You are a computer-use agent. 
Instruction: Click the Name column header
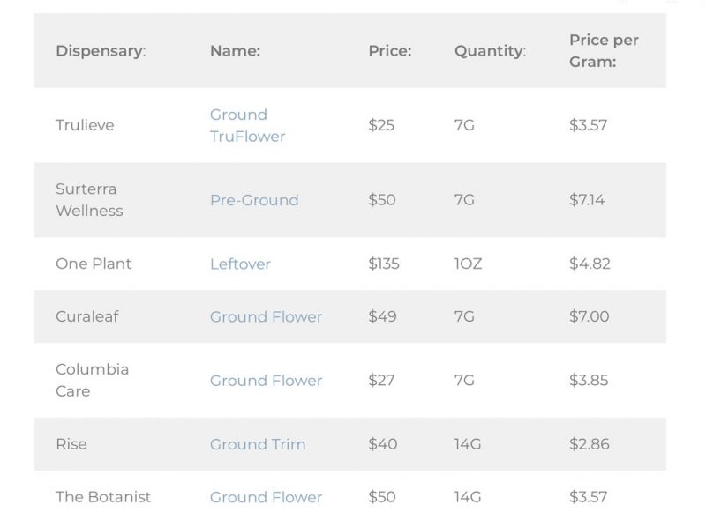click(235, 51)
